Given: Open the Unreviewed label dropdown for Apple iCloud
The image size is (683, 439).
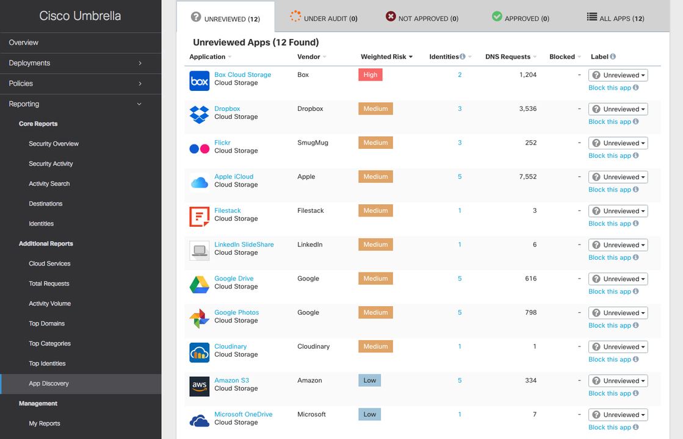Looking at the screenshot, I should click(618, 177).
